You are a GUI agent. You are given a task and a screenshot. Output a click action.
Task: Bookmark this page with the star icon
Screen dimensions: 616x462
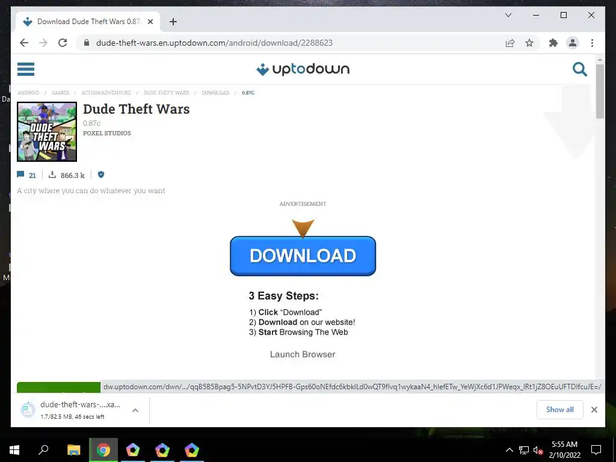(x=529, y=43)
